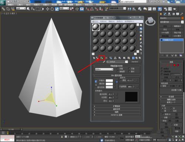Toggle the Faceted checkbox
This screenshot has width=185, height=142.
tap(129, 71)
